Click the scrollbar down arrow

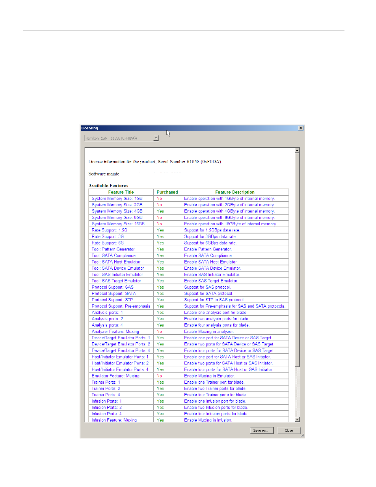(297, 419)
